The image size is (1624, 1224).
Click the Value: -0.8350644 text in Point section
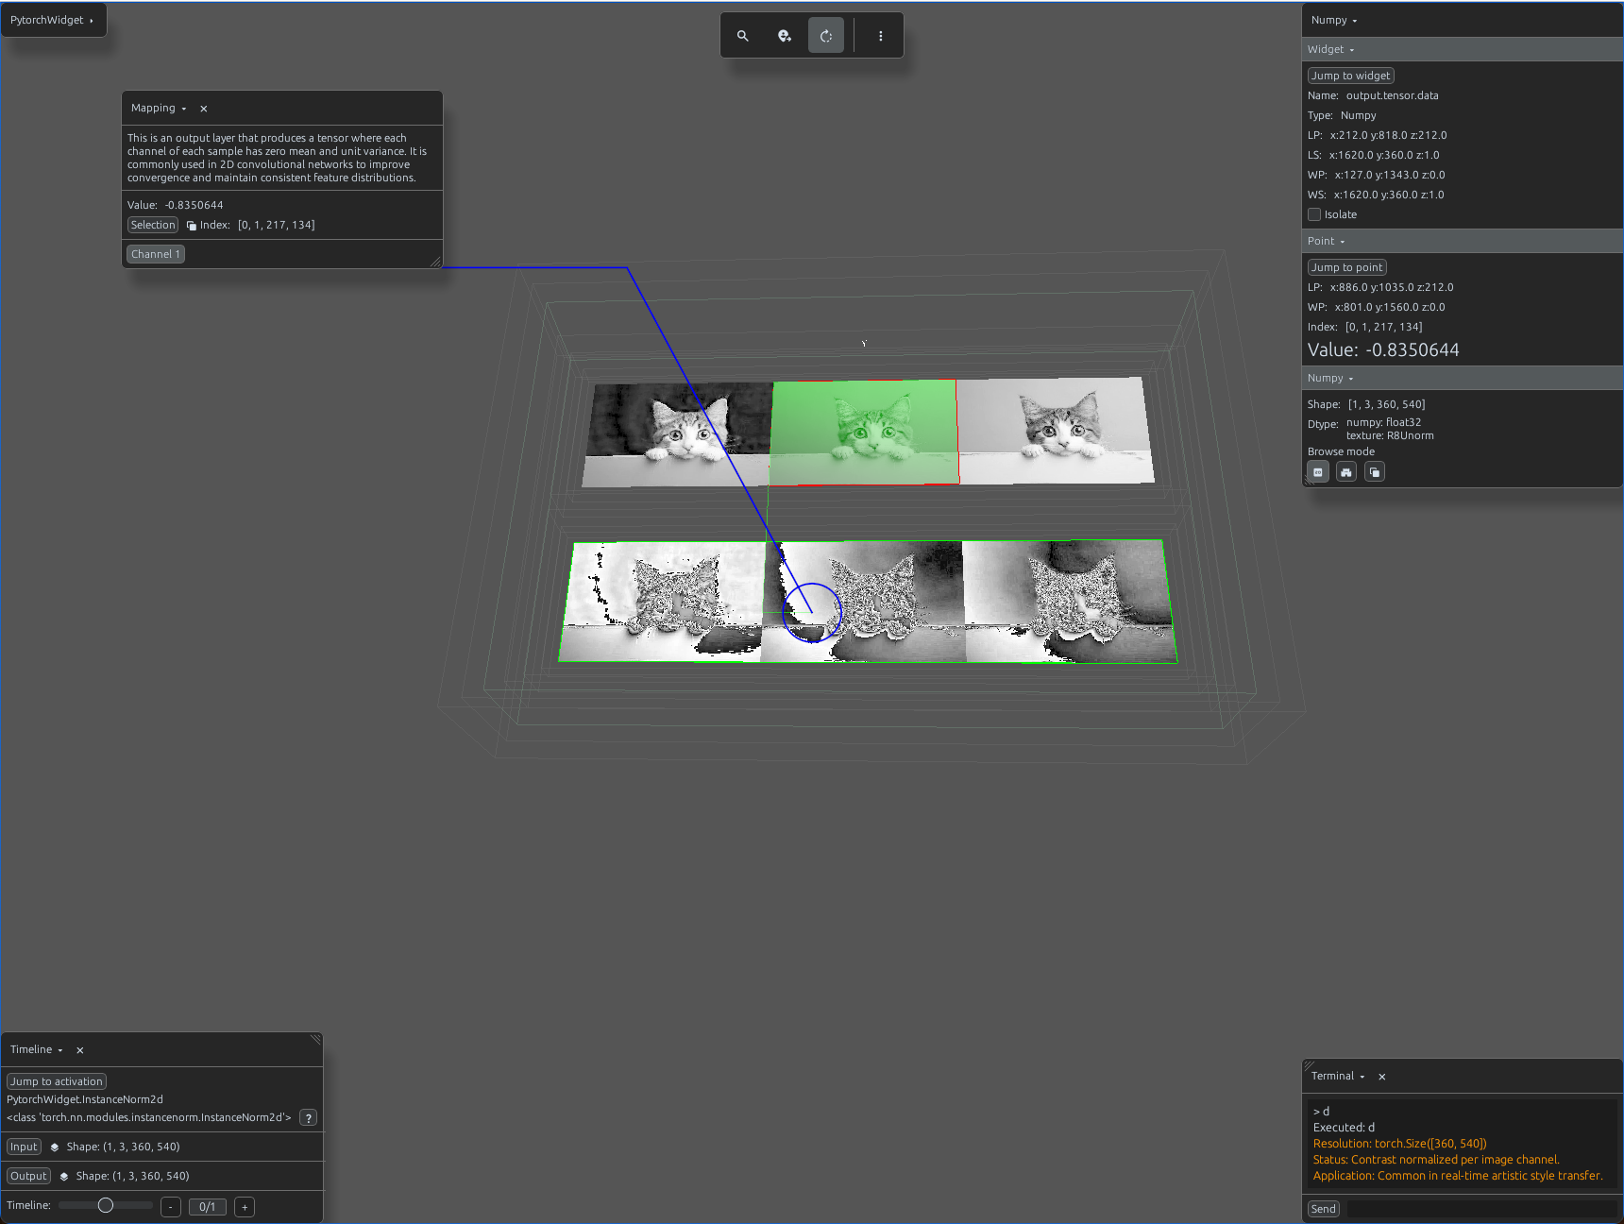(x=1383, y=350)
